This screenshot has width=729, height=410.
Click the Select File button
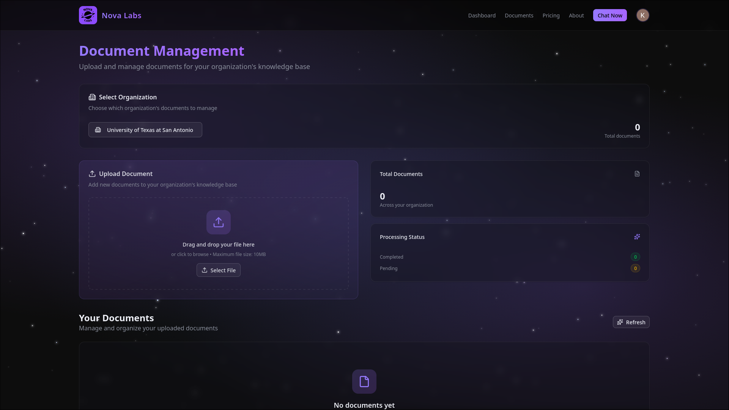(219, 270)
